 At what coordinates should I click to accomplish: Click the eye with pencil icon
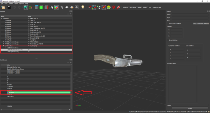[x=72, y=7]
